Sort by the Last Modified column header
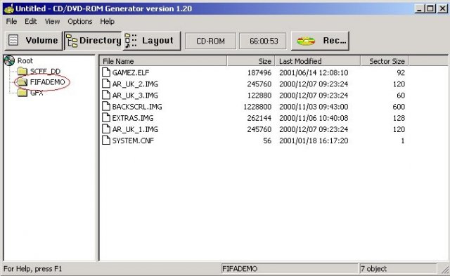450x276 pixels. click(318, 61)
